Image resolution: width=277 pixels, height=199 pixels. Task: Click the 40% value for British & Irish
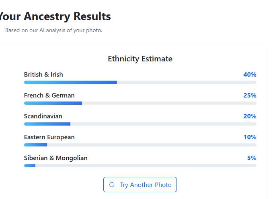click(250, 75)
